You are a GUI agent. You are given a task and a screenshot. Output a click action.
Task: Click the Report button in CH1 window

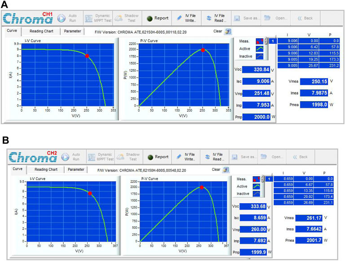pyautogui.click(x=157, y=18)
